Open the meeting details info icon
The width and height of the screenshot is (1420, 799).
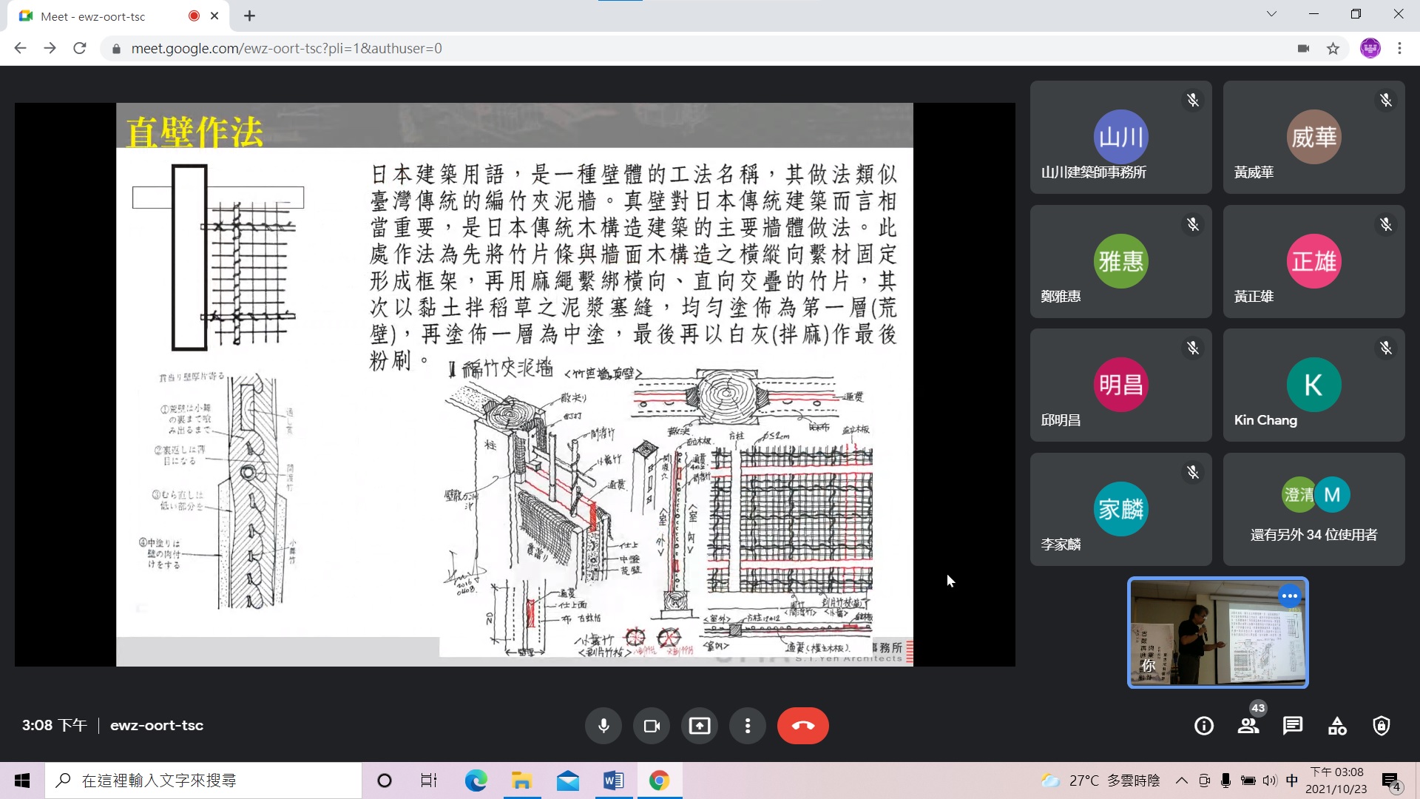click(x=1204, y=726)
